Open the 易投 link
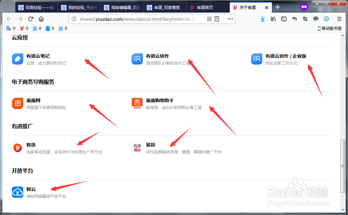Screen dimensions: 348x215 [x=150, y=145]
